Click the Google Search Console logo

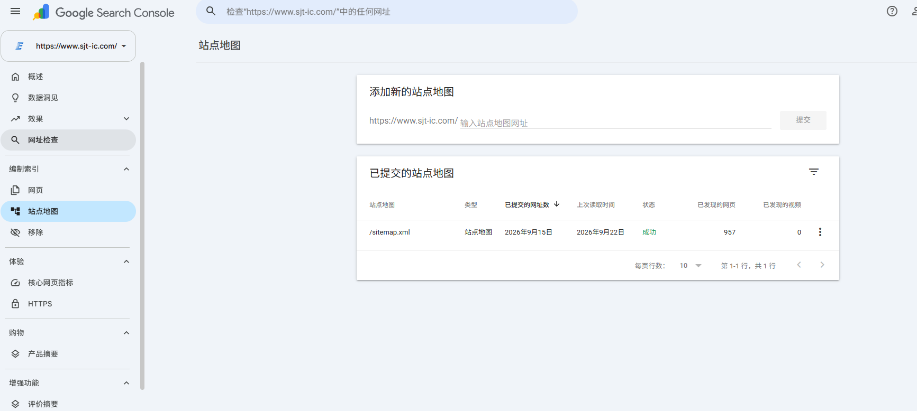(104, 12)
